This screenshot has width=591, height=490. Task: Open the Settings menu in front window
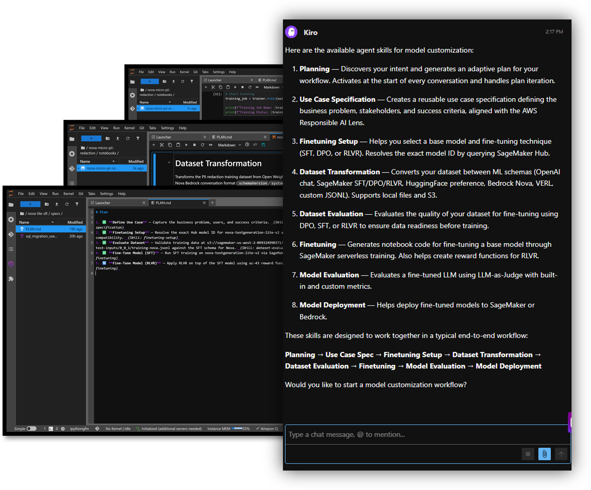[106, 194]
